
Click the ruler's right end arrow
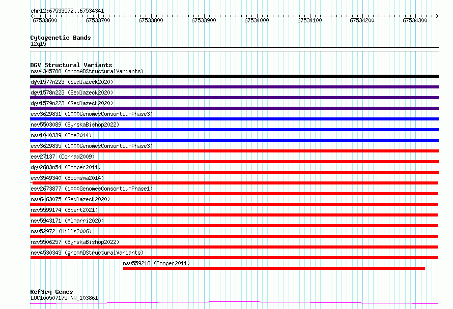click(437, 16)
